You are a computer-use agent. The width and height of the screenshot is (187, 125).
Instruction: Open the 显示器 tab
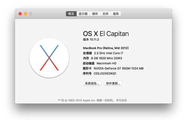83,14
